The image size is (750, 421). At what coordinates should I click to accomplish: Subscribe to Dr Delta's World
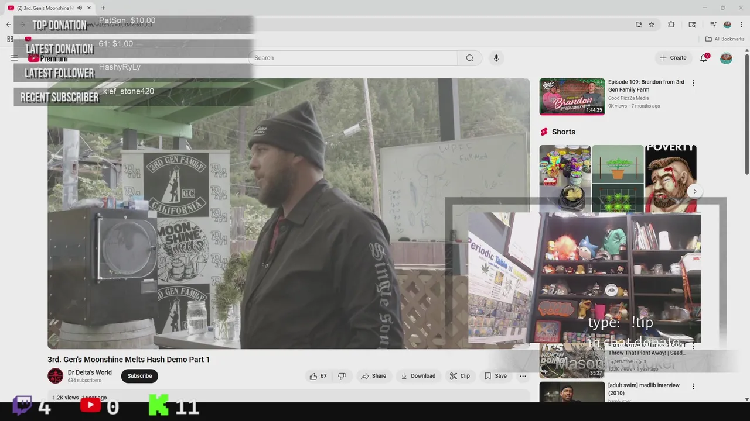point(139,376)
